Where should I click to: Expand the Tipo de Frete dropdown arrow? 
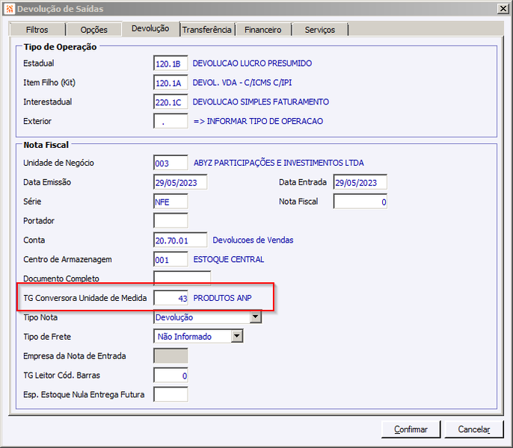click(x=237, y=337)
